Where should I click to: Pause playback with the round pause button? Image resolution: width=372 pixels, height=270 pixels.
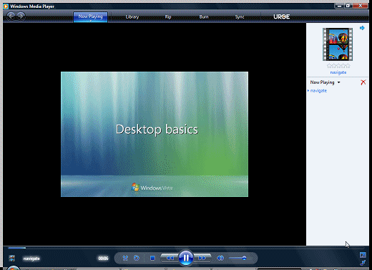coord(186,258)
